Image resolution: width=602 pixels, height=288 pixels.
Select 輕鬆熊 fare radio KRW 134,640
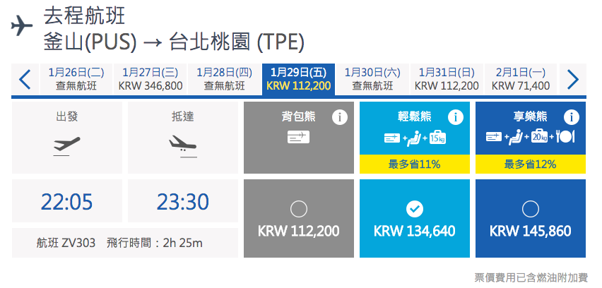pos(415,210)
